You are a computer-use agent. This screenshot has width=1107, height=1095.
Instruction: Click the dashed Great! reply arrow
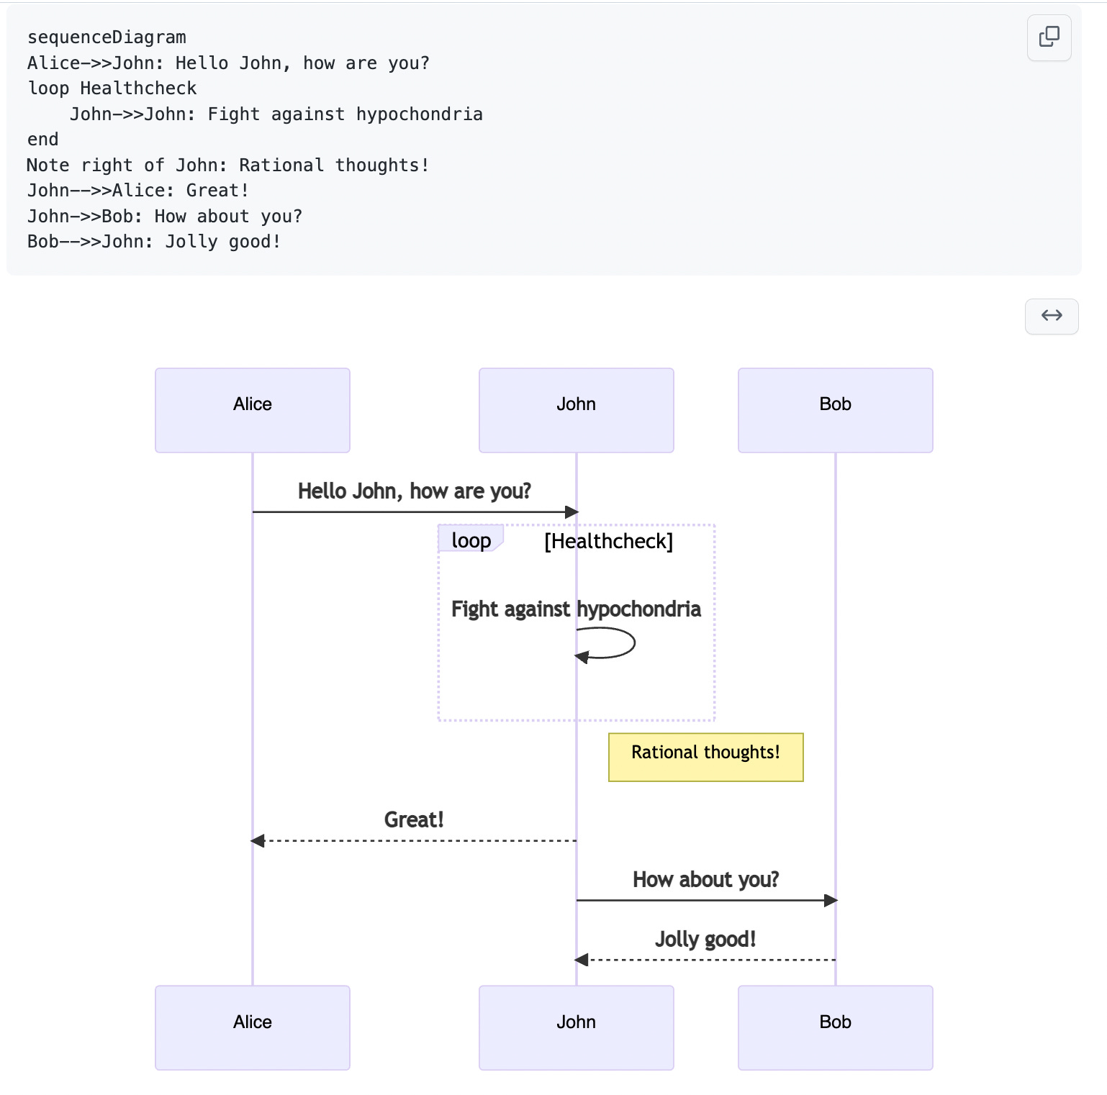click(414, 840)
